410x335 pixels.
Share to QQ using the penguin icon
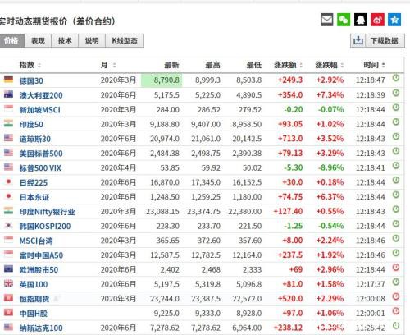pos(361,20)
